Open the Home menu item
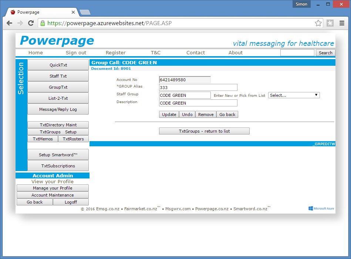 coord(36,53)
